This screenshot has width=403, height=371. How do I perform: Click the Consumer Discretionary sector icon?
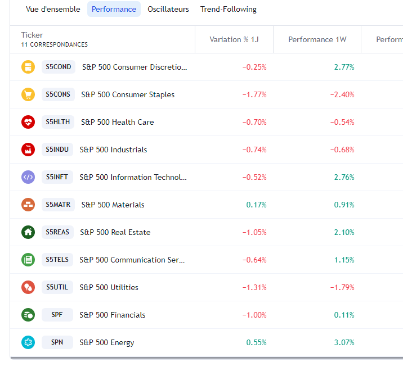[28, 67]
